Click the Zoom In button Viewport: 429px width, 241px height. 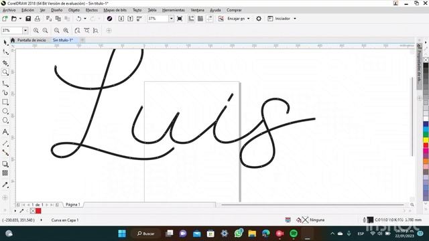point(36,30)
